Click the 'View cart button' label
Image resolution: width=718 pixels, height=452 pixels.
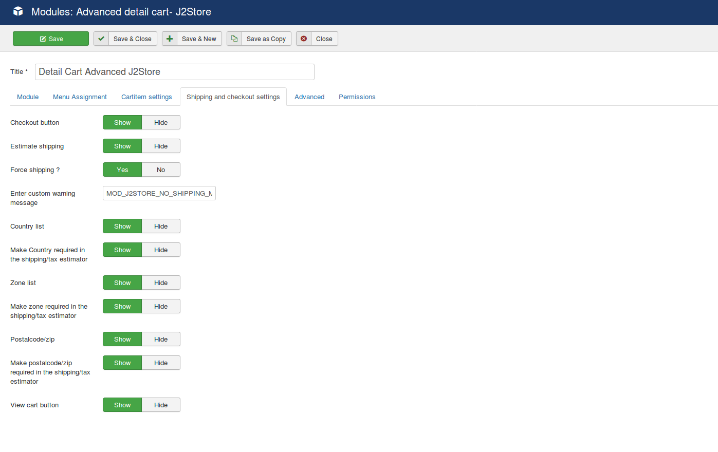(x=34, y=405)
